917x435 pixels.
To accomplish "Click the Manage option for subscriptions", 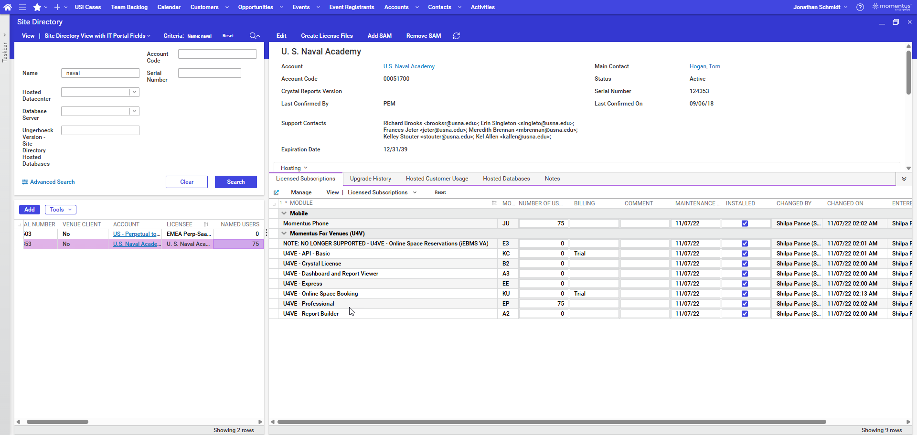I will [x=301, y=192].
